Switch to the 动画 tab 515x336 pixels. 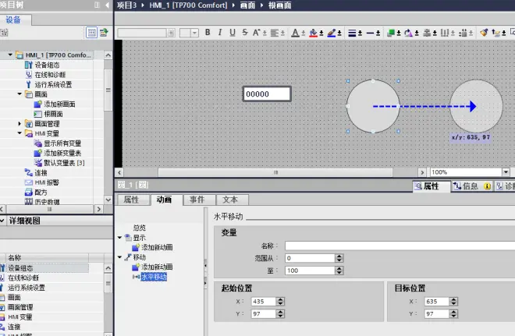pyautogui.click(x=164, y=200)
